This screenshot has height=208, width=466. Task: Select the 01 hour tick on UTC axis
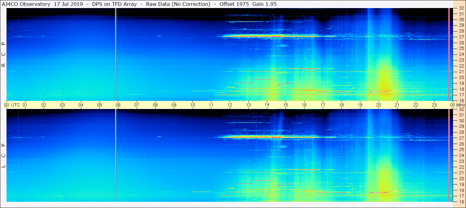(25, 105)
